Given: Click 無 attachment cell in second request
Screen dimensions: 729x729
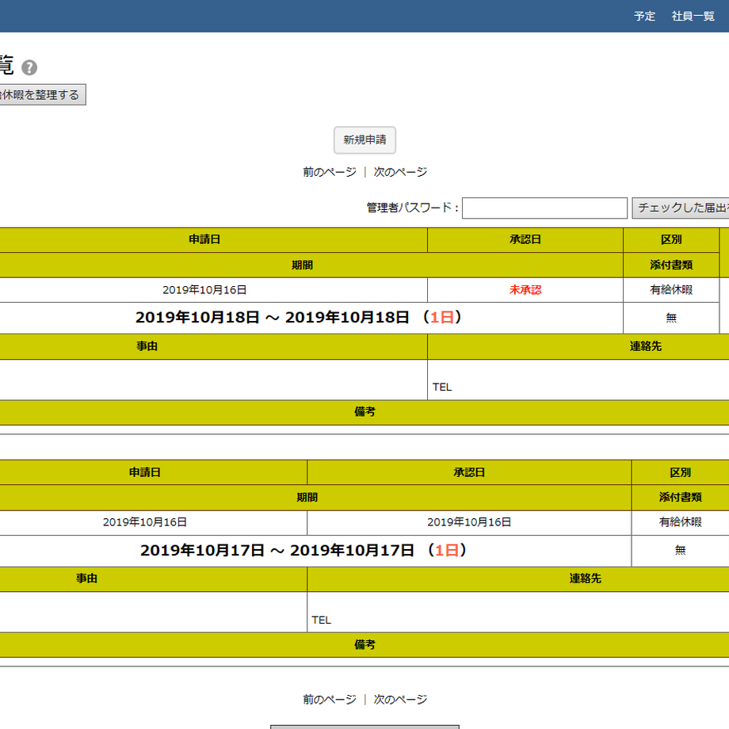Looking at the screenshot, I should (x=680, y=551).
